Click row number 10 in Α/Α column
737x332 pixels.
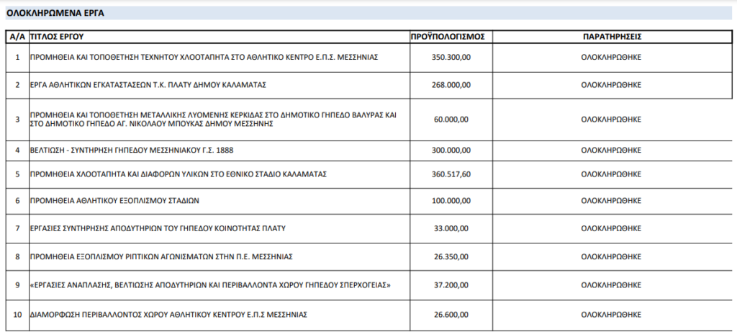pos(18,315)
